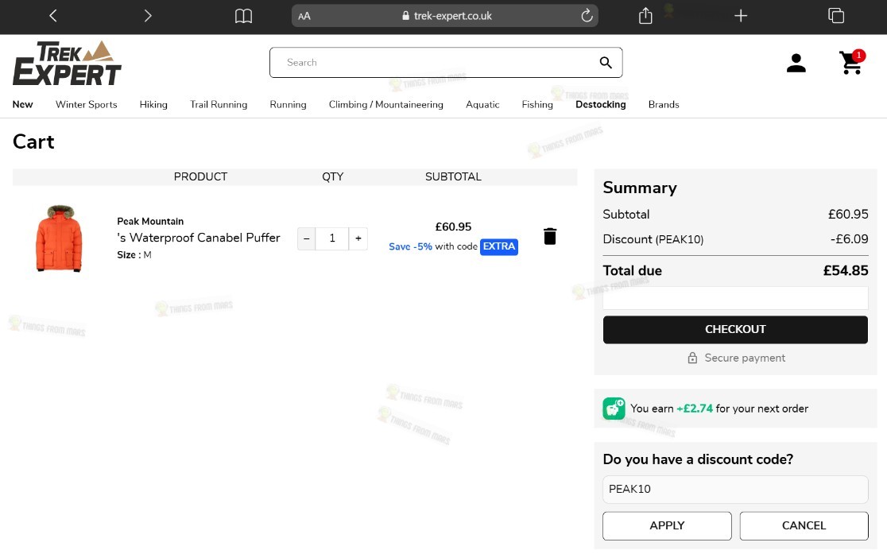
Task: Open the Trail Running category
Action: tap(219, 104)
